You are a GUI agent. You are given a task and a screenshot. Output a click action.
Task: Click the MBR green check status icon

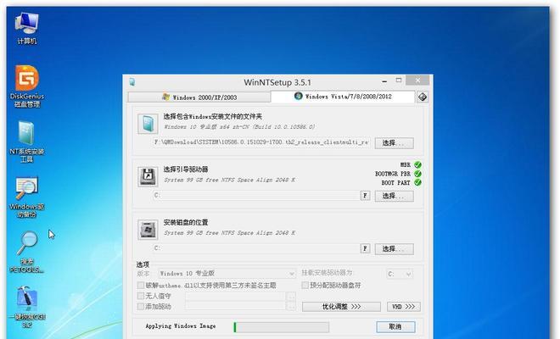(x=417, y=165)
